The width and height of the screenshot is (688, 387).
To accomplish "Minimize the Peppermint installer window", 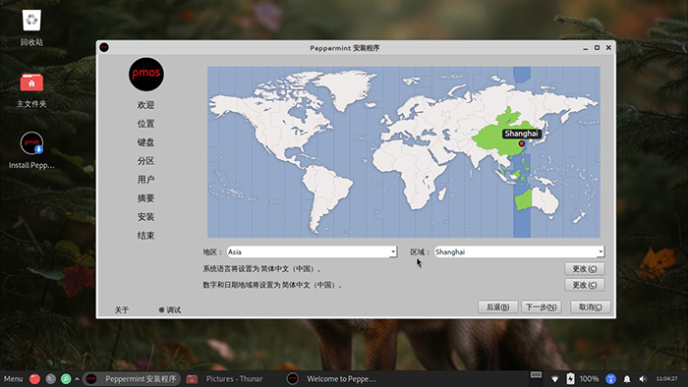I will 586,48.
